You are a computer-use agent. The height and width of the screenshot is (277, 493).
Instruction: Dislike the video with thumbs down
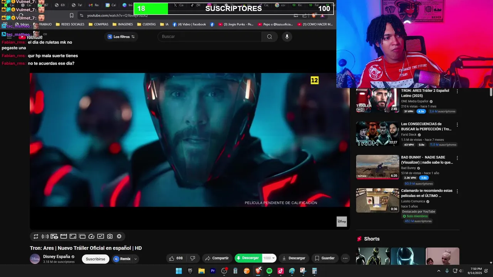(193, 258)
